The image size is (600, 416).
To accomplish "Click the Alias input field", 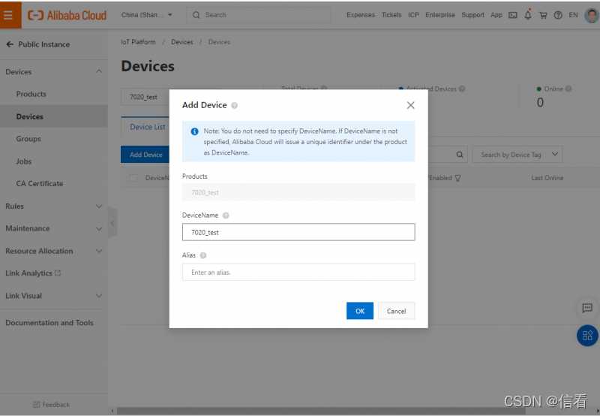I will [x=298, y=273].
